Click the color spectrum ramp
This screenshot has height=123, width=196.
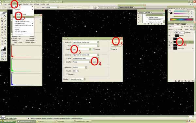[182, 20]
